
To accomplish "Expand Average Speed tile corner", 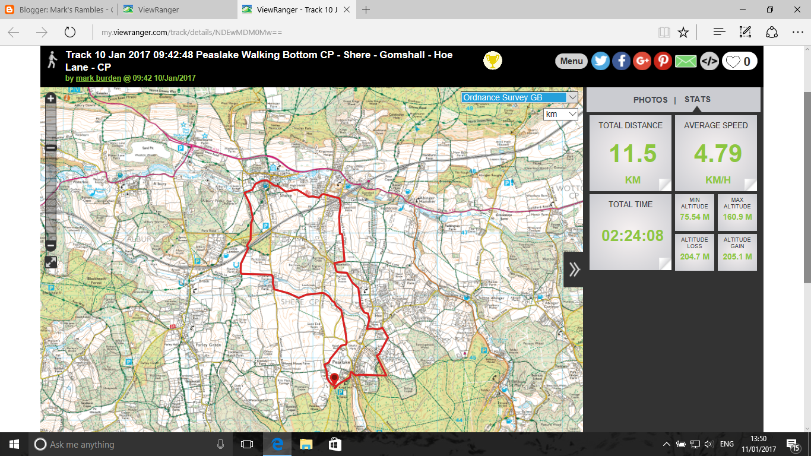I will pos(750,183).
